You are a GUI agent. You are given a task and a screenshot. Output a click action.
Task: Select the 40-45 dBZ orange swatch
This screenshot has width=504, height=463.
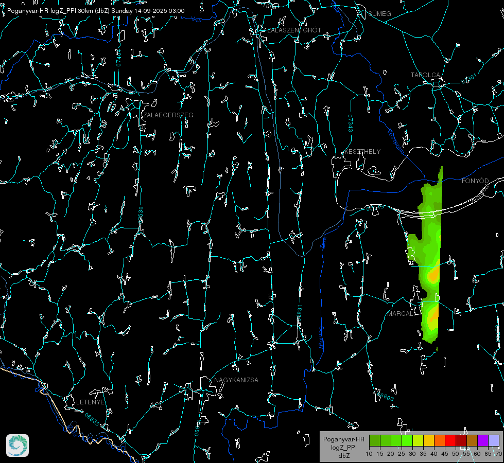coord(440,440)
